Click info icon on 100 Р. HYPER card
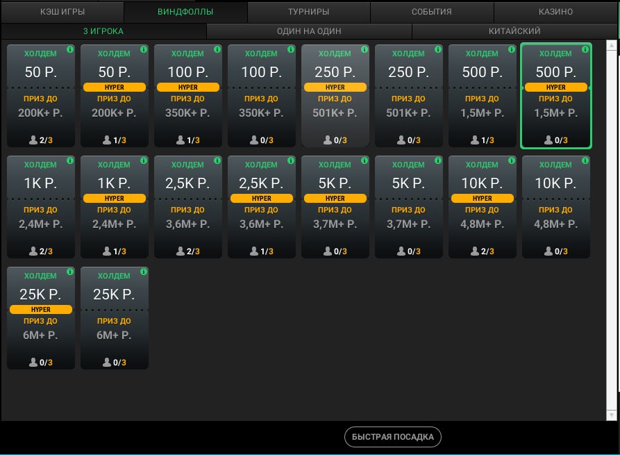Viewport: 620px width, 455px height. pyautogui.click(x=217, y=49)
